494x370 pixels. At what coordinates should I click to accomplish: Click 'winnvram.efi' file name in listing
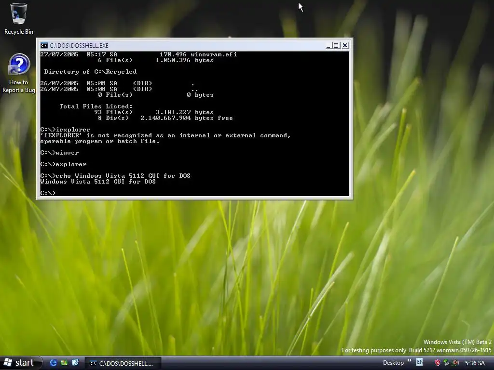[214, 54]
